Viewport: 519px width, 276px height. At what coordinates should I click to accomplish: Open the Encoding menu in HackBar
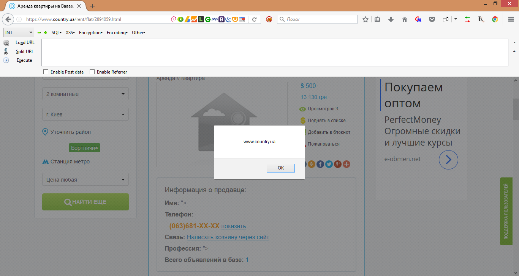(x=117, y=33)
